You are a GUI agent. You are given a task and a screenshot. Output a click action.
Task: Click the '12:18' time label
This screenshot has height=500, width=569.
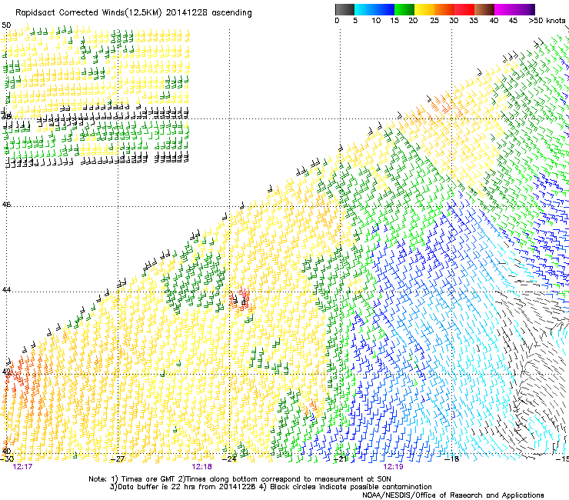[201, 467]
